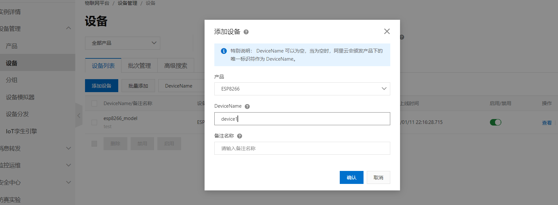Click the 启用/禁用 column header
This screenshot has width=558, height=205.
click(500, 103)
